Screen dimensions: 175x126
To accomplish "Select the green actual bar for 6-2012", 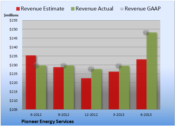I will coord(41,87).
